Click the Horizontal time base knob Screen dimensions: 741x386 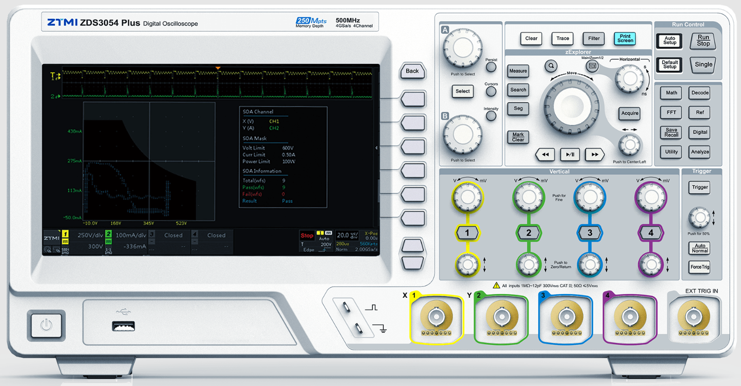[x=630, y=79]
